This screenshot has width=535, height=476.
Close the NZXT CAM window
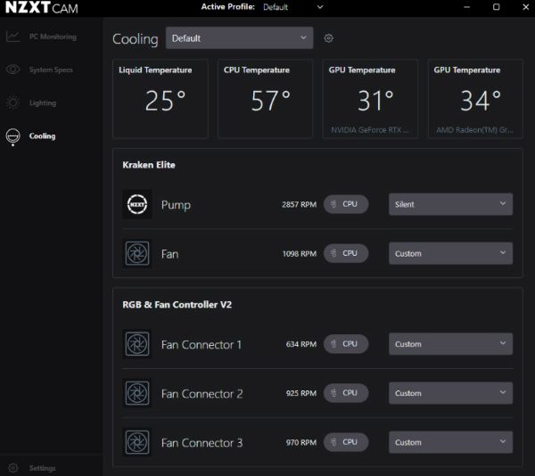526,7
